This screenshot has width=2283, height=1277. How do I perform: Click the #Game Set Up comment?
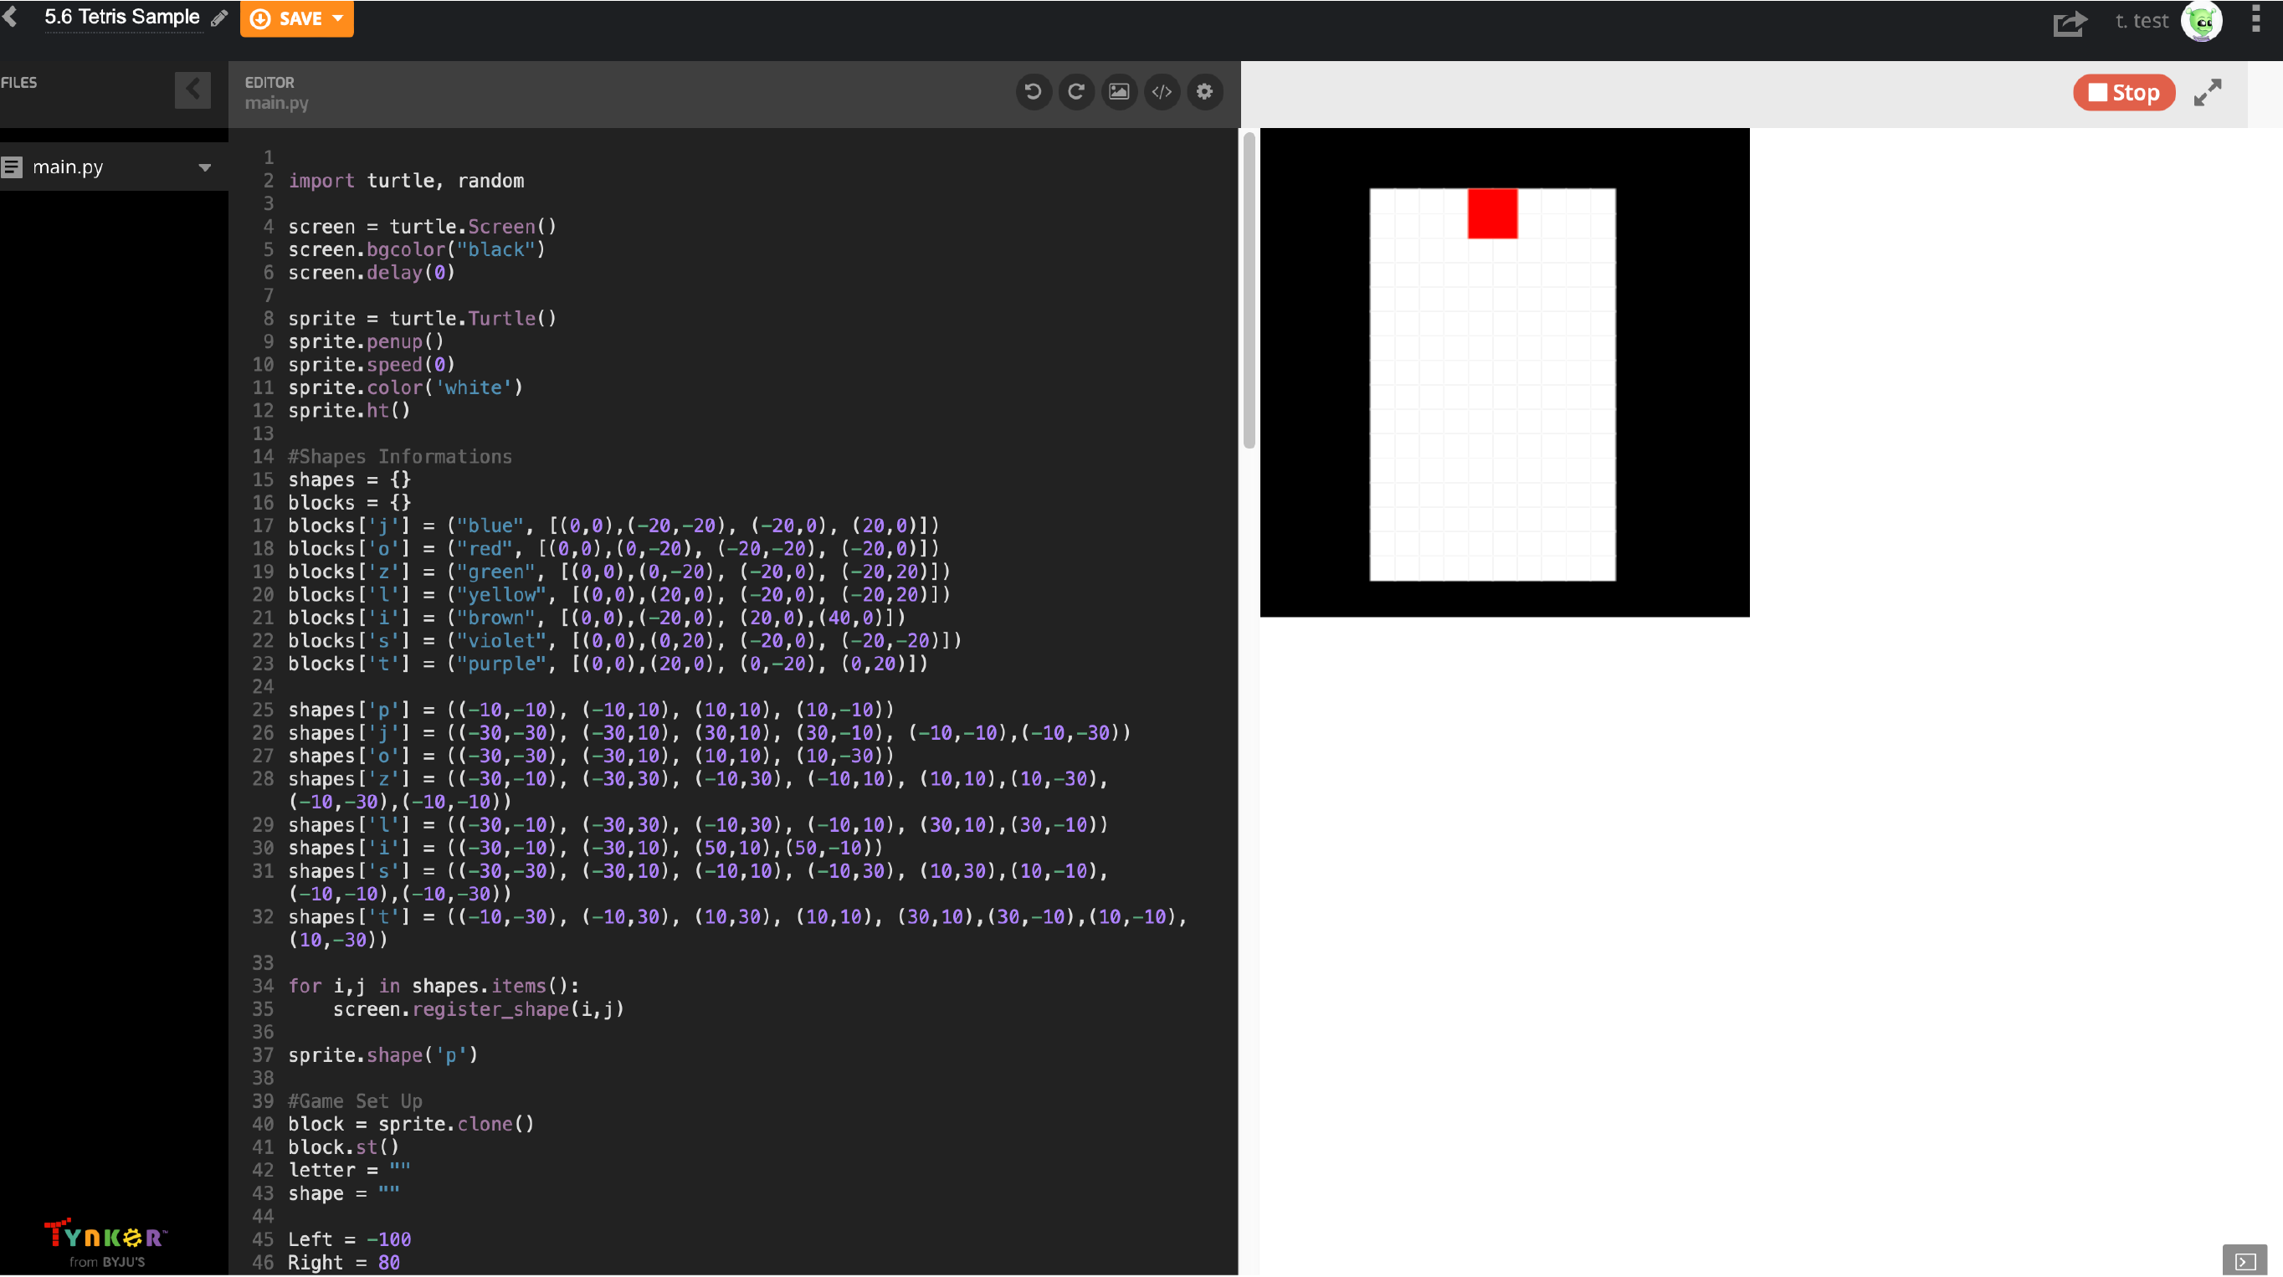356,1101
